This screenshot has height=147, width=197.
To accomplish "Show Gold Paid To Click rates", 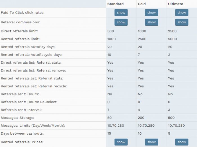I will 151,13.
